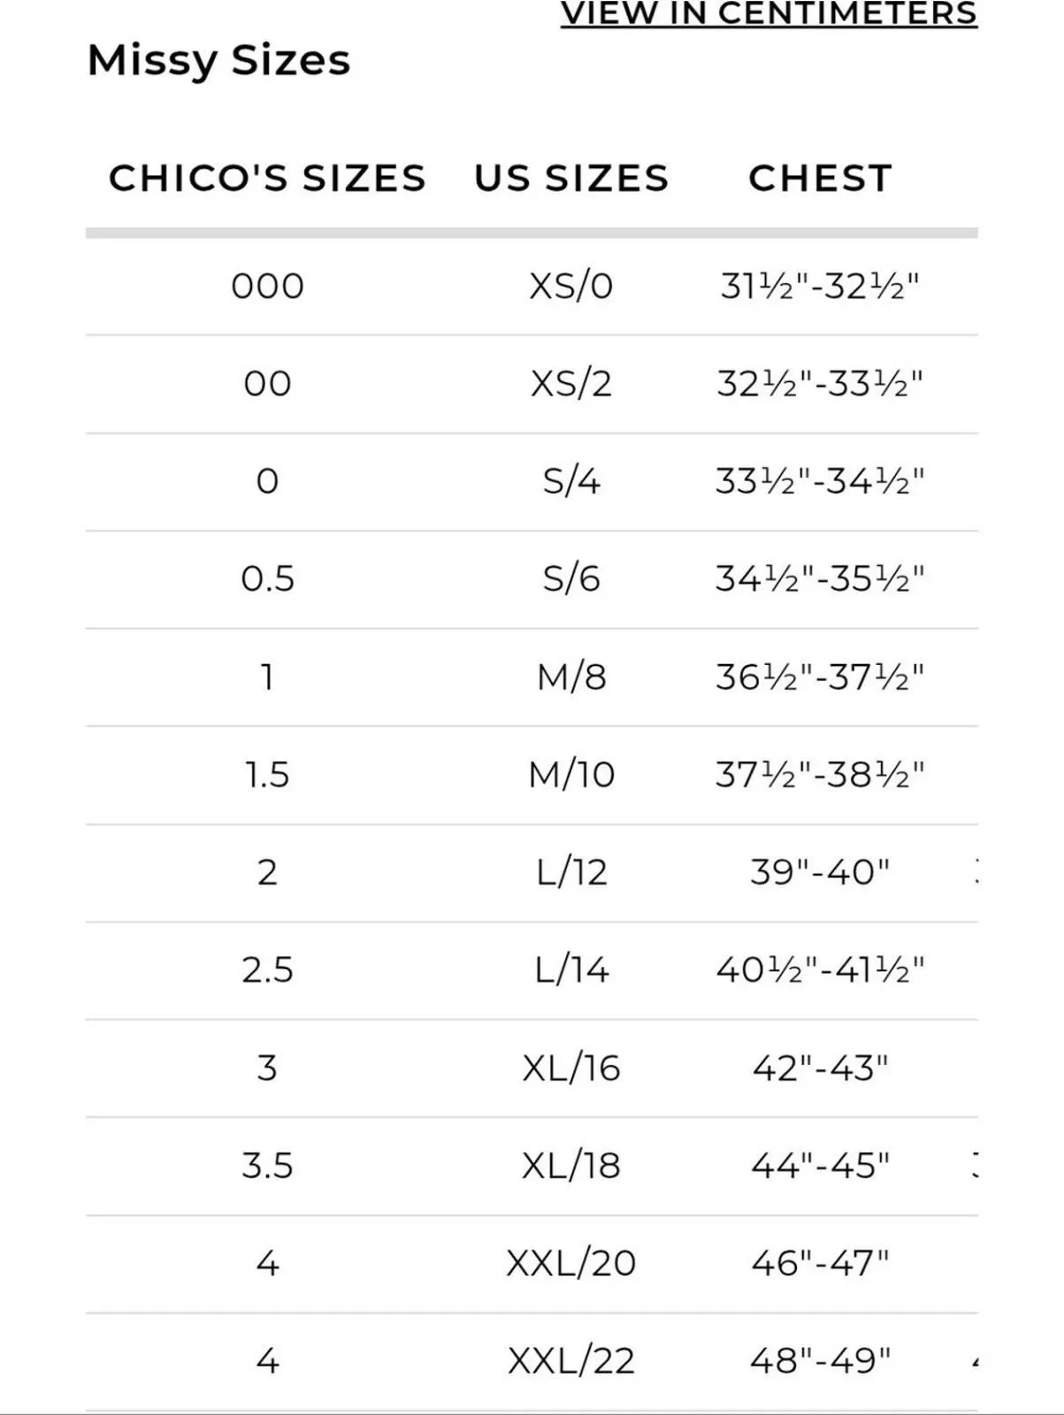Select the Missy Sizes heading
The height and width of the screenshot is (1415, 1064).
218,61
